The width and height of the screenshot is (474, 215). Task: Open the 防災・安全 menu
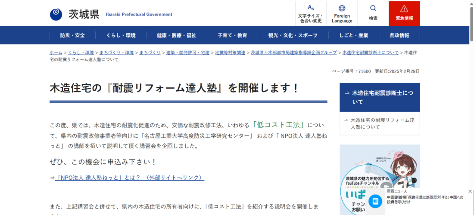point(72,35)
